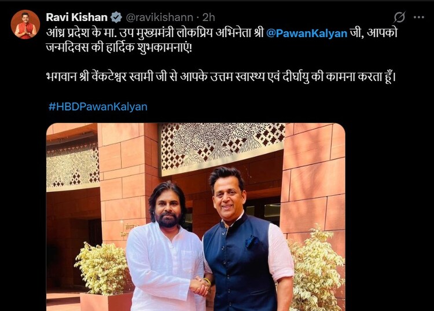
Task: Click the birthday greeting line ending with exclamation
Action: [119, 47]
